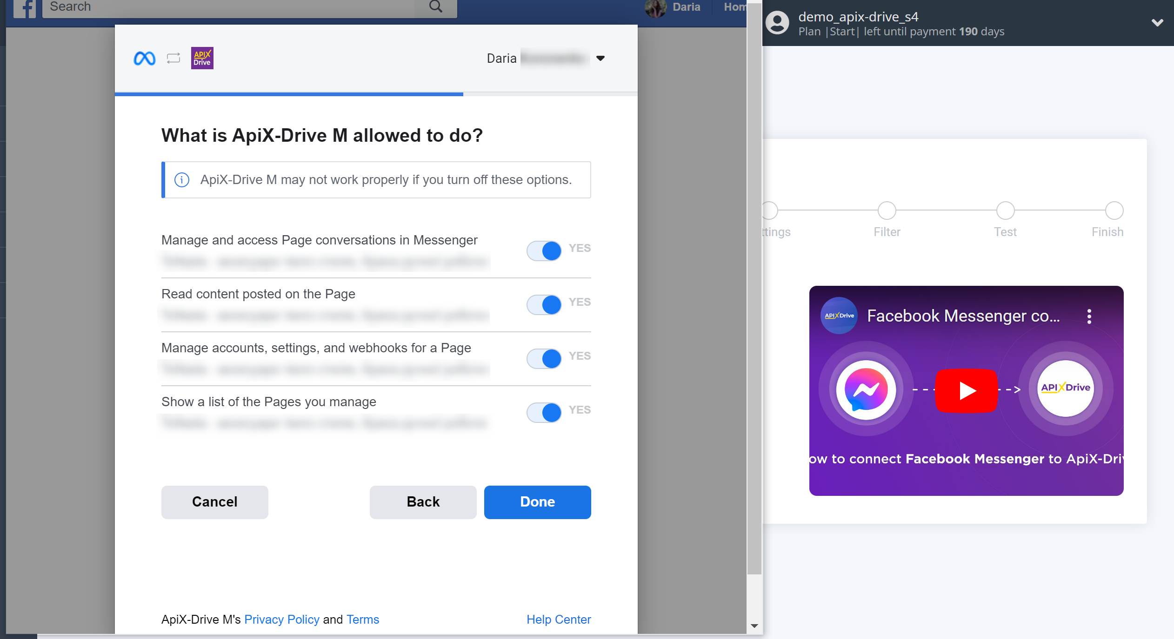Click the demo_apix-drive_s4 username
The image size is (1174, 639).
coord(858,17)
